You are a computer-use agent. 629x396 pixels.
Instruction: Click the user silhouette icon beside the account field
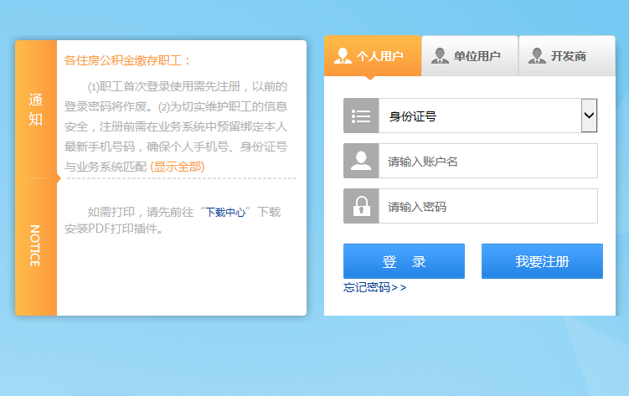click(x=361, y=161)
